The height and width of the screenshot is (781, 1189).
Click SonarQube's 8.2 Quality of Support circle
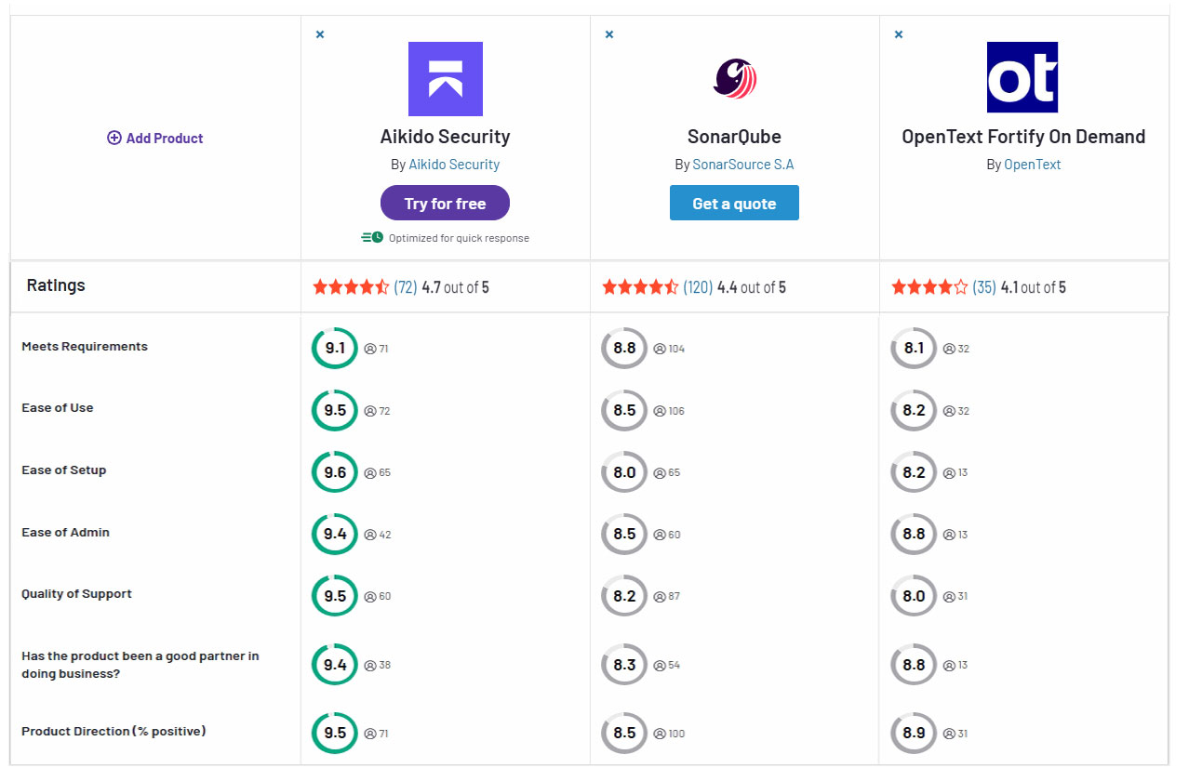pyautogui.click(x=624, y=596)
